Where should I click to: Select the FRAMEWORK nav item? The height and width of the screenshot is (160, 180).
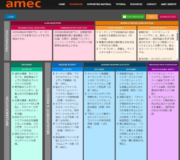[x=76, y=4]
